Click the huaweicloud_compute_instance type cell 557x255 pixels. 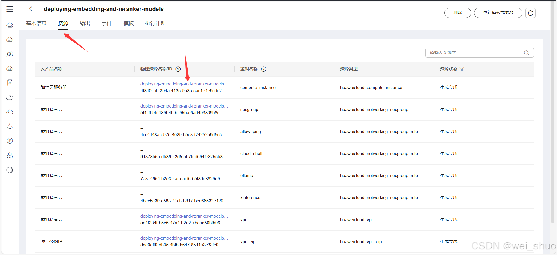coord(371,88)
